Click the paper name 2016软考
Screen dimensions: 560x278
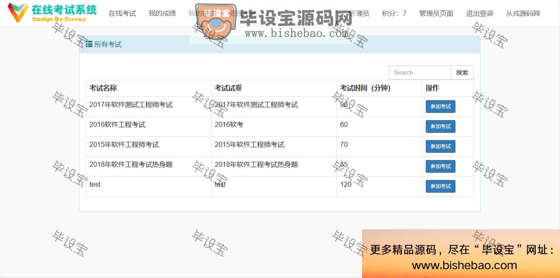(x=229, y=124)
